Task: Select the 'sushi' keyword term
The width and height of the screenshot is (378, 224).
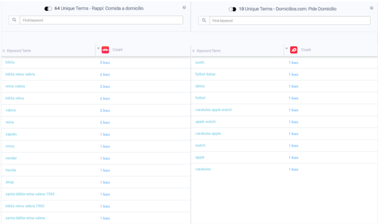Action: 200,62
